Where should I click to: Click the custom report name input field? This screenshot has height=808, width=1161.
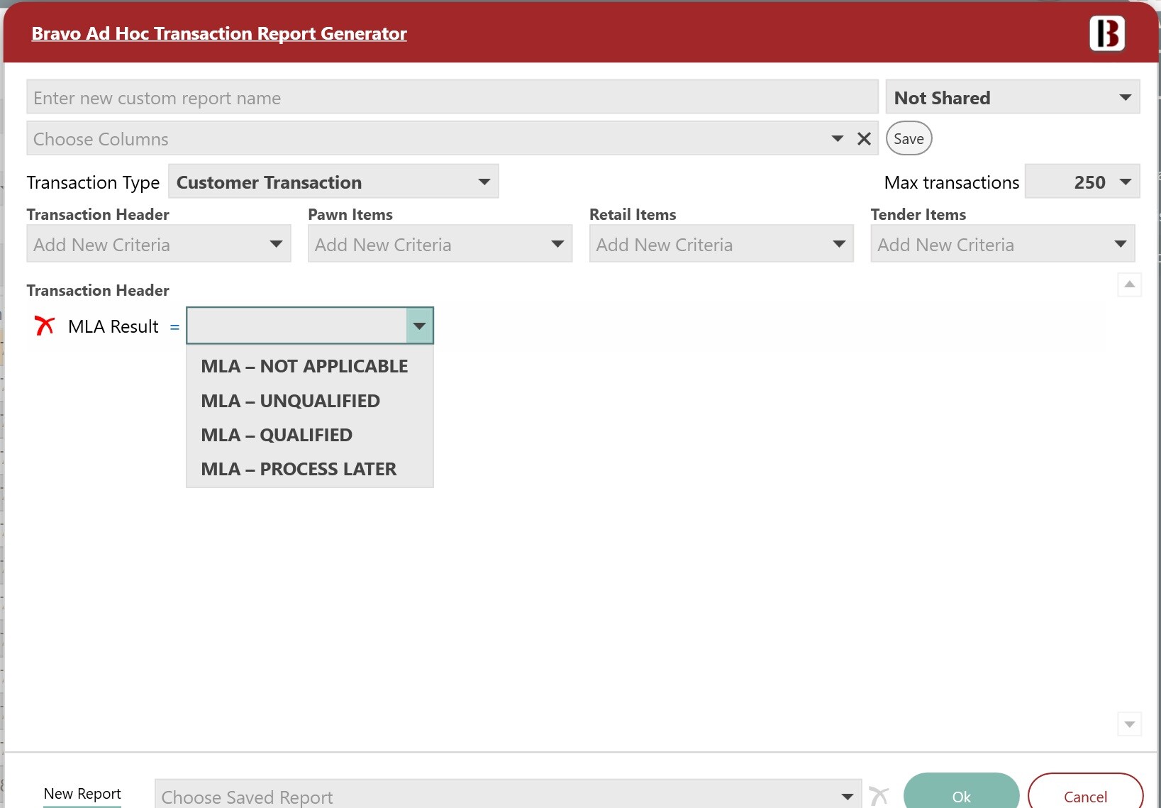(452, 97)
